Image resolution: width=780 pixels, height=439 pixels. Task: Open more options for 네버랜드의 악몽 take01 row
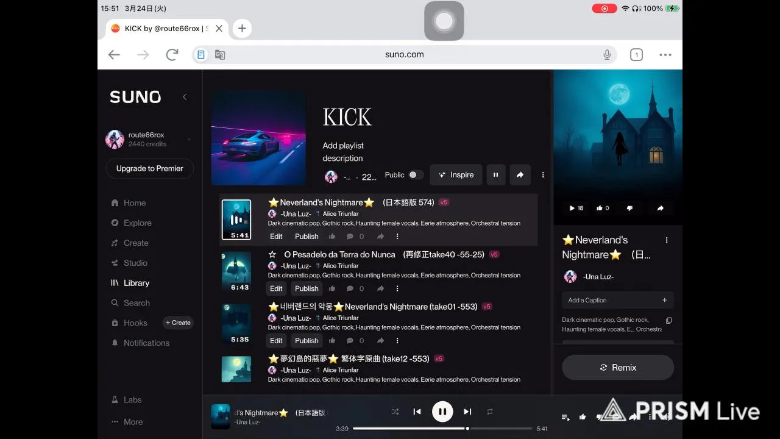pos(397,341)
